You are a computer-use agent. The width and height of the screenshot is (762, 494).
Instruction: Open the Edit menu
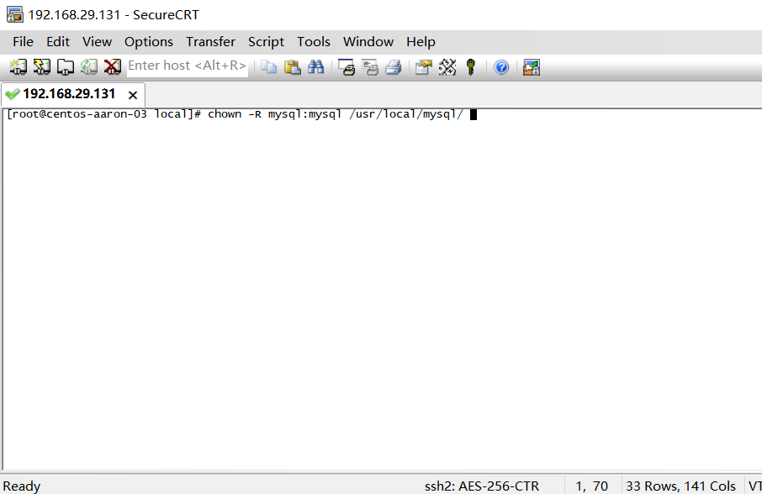tap(58, 42)
